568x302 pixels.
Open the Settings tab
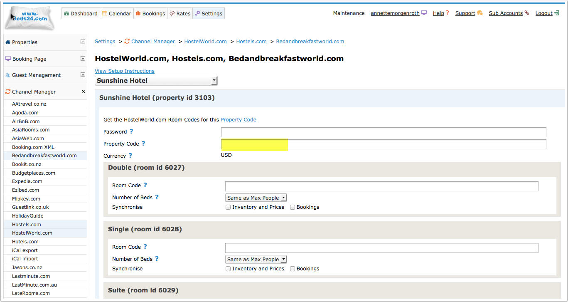[209, 13]
